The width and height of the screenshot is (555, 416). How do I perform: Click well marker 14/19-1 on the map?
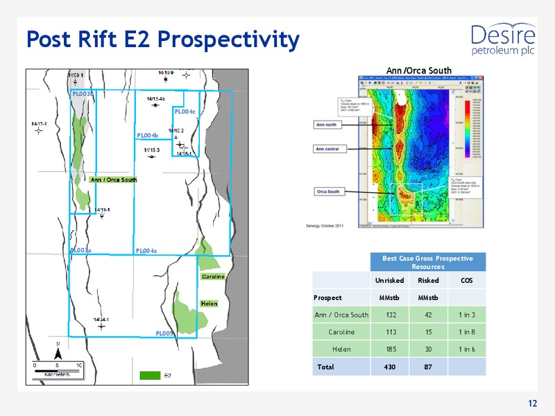(102, 215)
